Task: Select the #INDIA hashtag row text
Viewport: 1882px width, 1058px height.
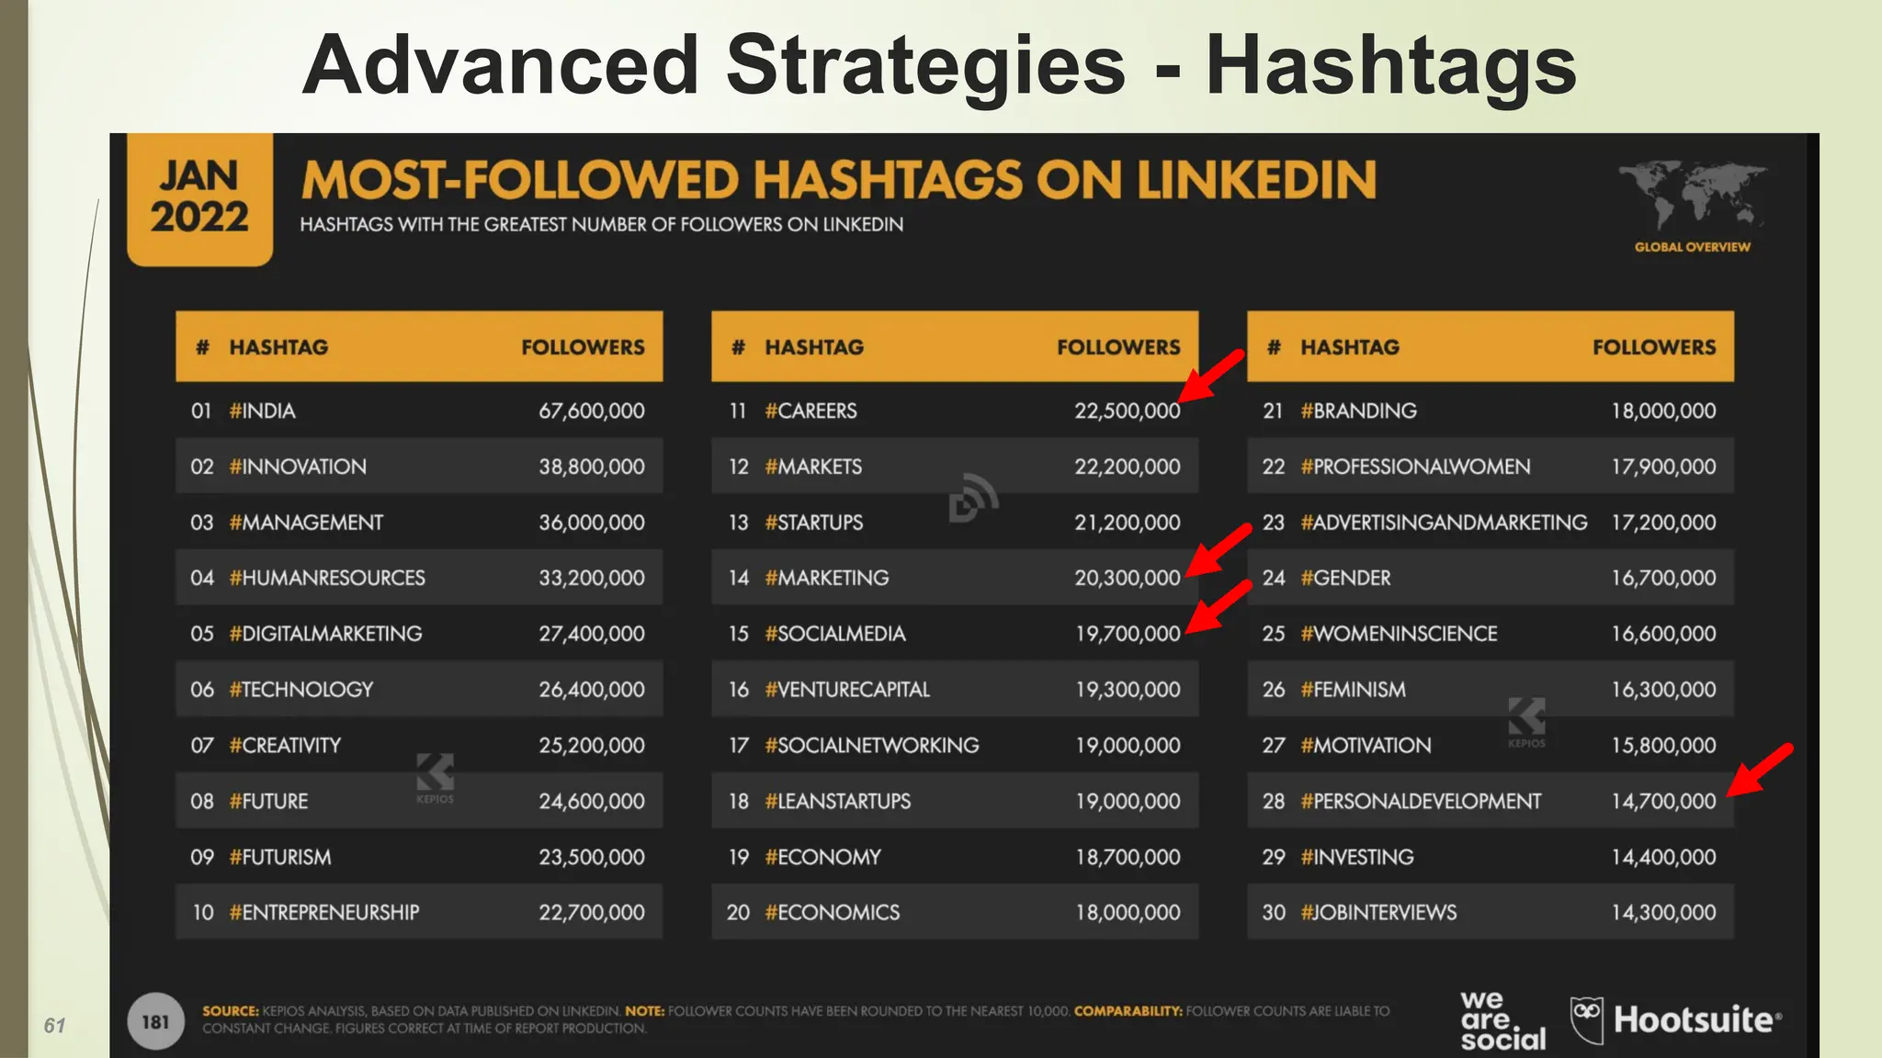Action: [262, 411]
